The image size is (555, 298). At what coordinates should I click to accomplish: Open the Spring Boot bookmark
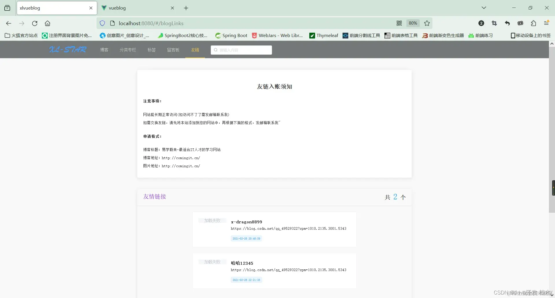click(x=231, y=35)
